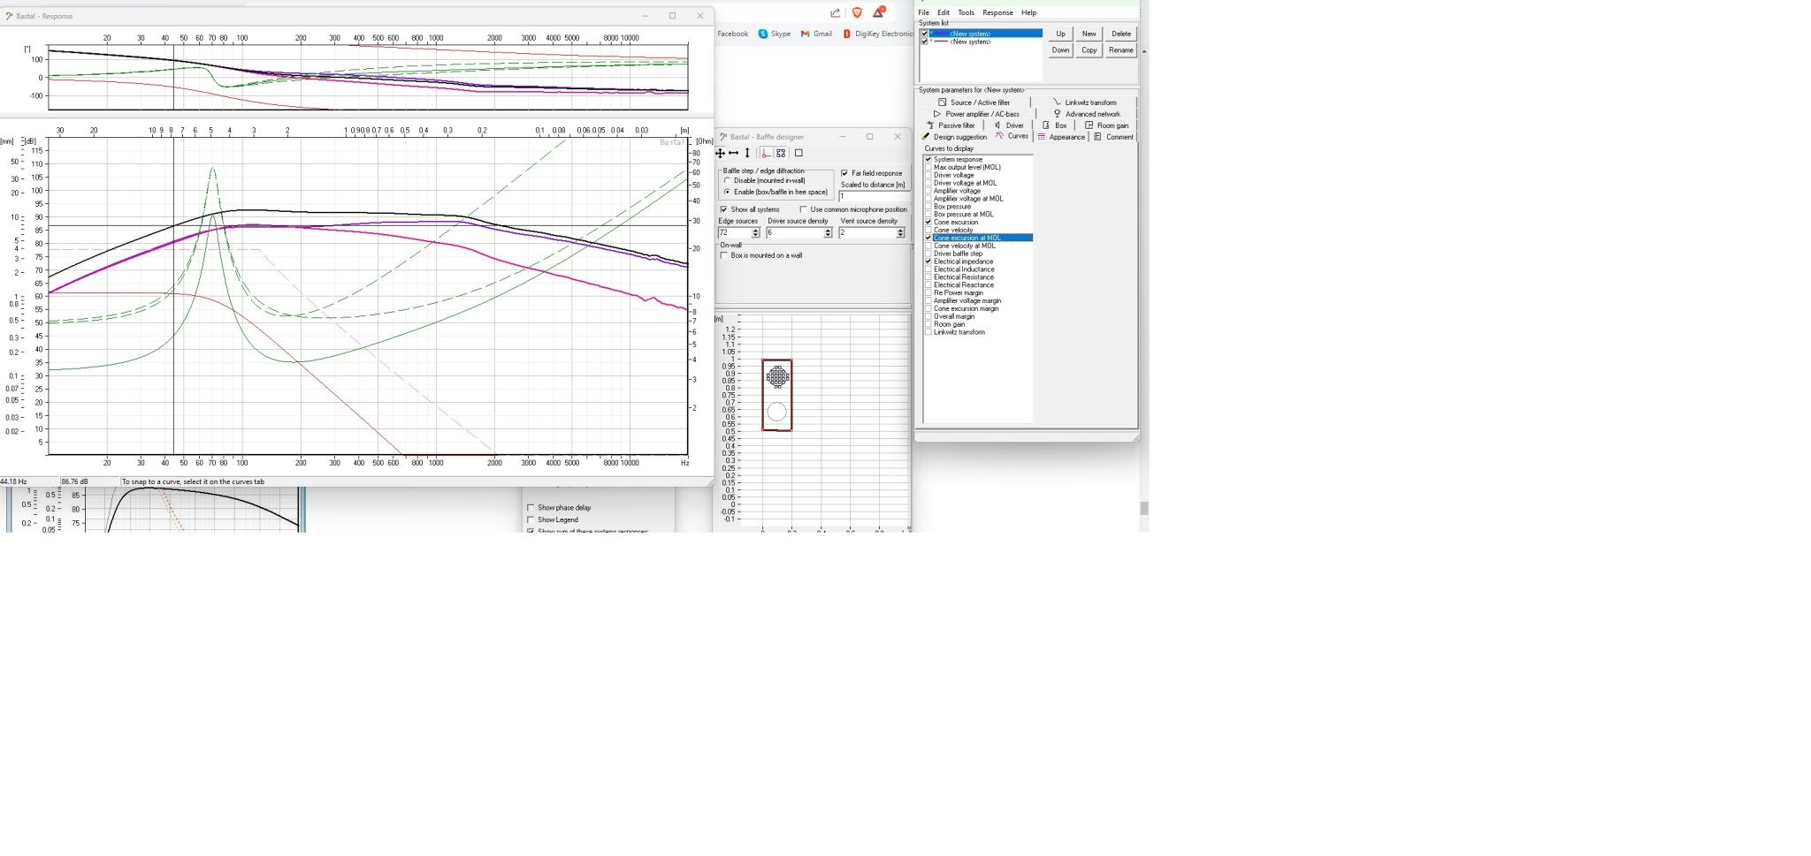Screen dimensions: 1811x856
Task: Toggle the red axis origin tool
Action: pos(767,153)
